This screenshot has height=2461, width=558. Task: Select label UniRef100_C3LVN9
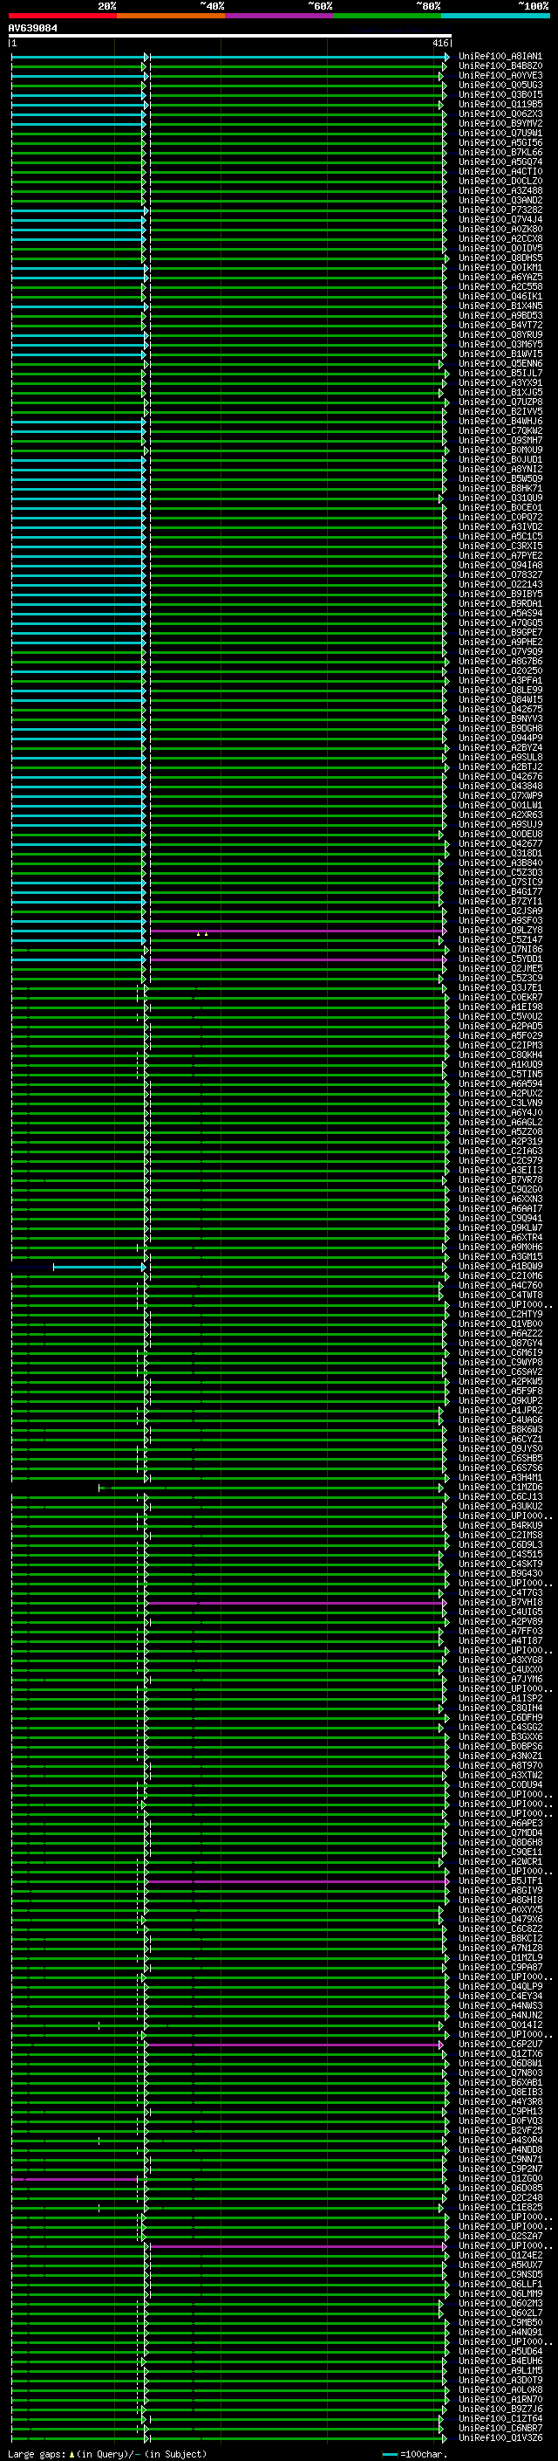click(x=500, y=1103)
